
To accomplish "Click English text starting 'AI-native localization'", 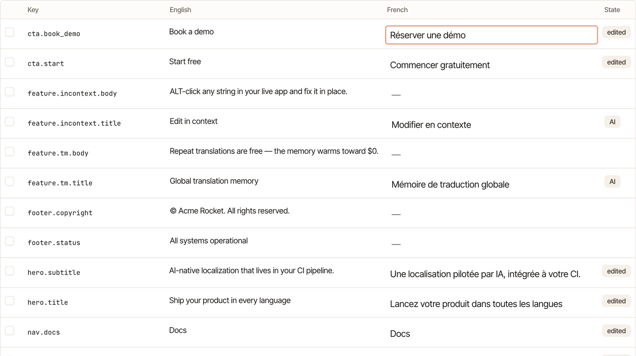I will click(x=251, y=270).
